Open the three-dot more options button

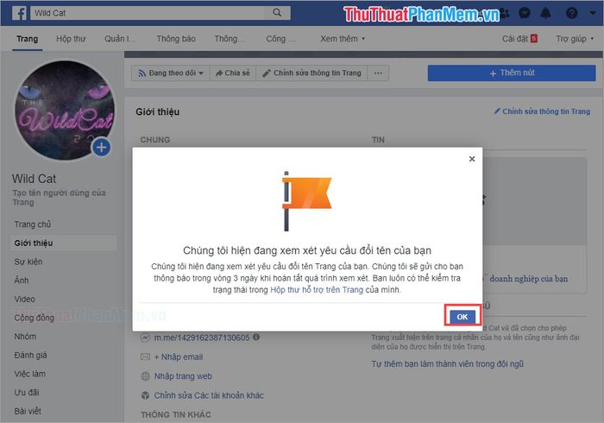pos(378,73)
